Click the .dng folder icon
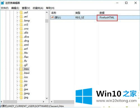 (x=21, y=41)
